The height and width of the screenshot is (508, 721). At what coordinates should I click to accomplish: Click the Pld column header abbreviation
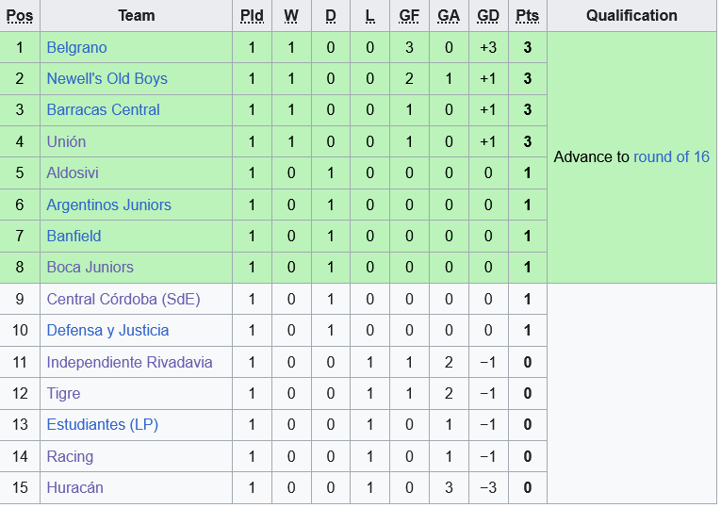[252, 15]
